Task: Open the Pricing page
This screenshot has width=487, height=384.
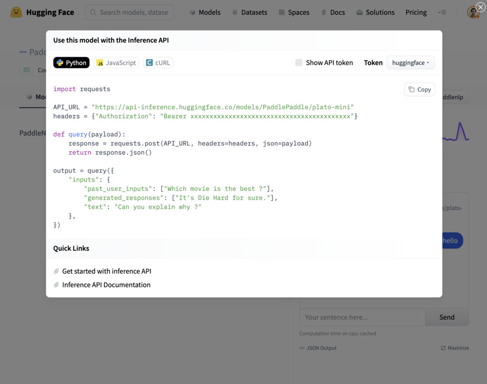Action: (x=416, y=12)
